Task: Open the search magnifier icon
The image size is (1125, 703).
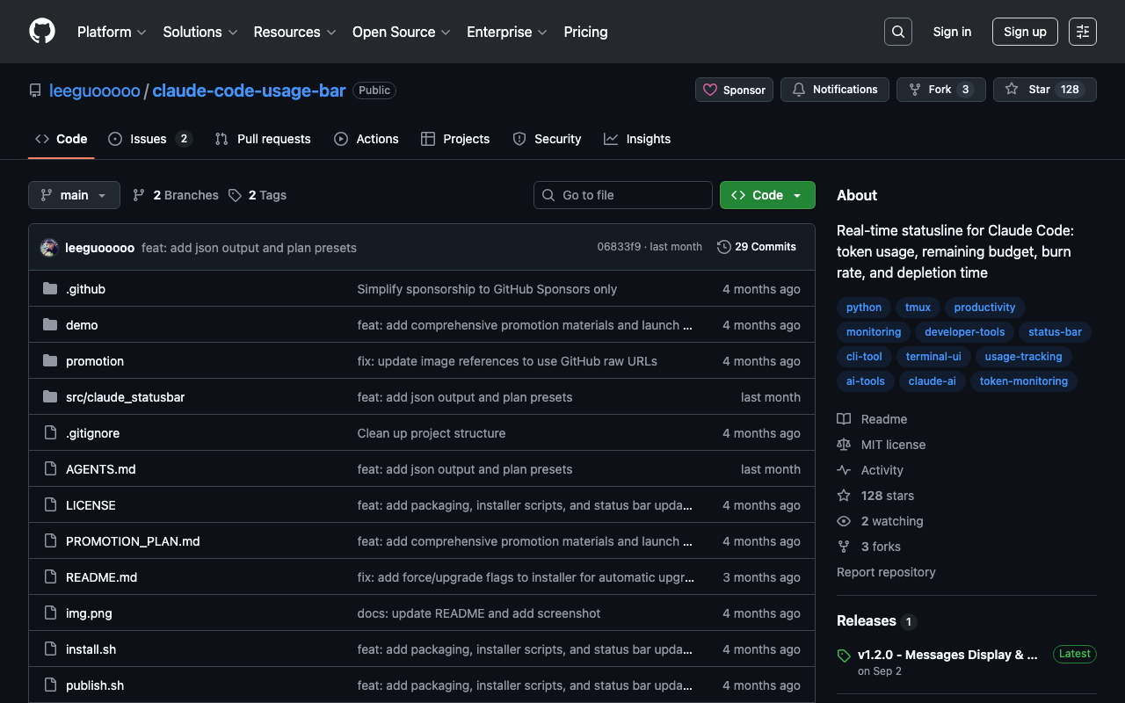Action: click(897, 32)
